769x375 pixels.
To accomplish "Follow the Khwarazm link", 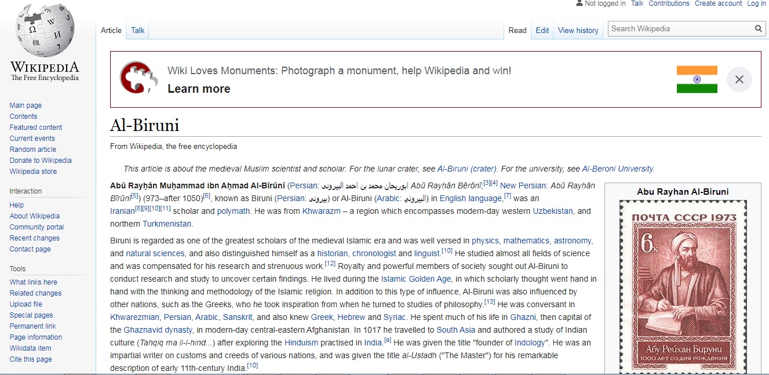I will 321,211.
